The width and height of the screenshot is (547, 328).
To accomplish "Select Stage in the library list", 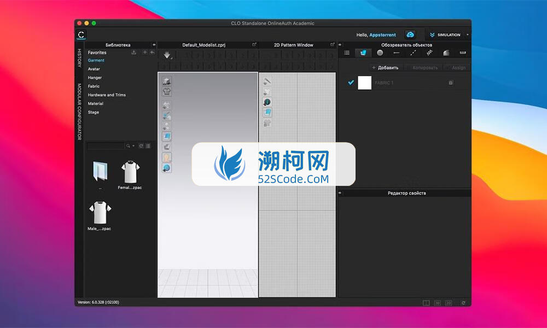I will coord(93,112).
